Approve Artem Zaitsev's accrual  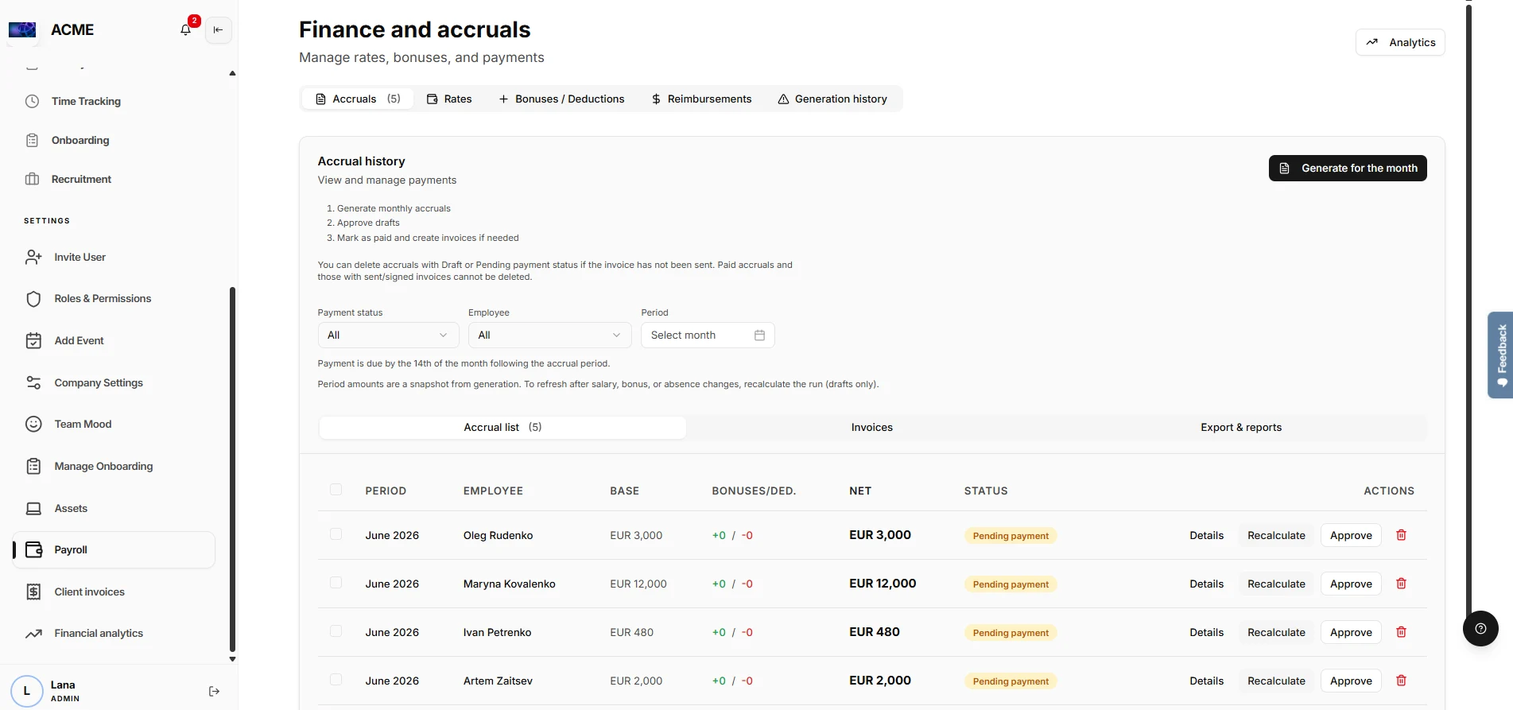[1351, 681]
